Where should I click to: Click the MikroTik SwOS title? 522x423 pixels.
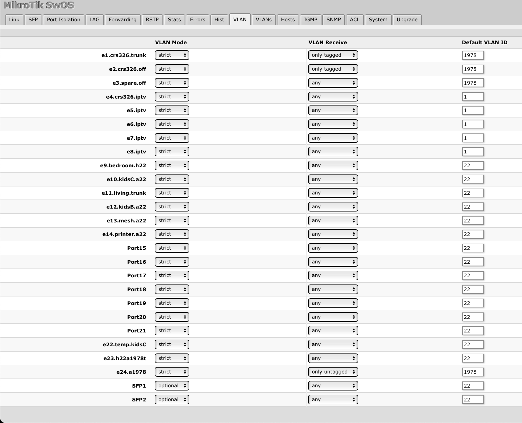coord(39,5)
